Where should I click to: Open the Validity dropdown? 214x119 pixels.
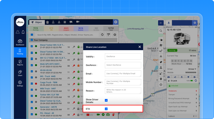click(123, 57)
